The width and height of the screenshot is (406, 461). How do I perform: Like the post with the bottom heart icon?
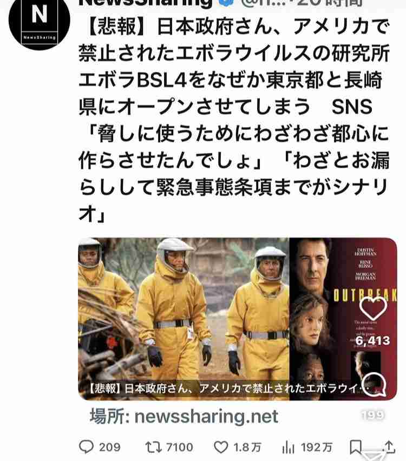point(221,447)
